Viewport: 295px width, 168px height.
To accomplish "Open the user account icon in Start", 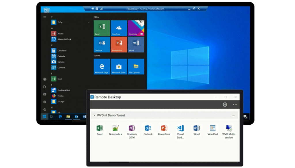I will click(45, 79).
